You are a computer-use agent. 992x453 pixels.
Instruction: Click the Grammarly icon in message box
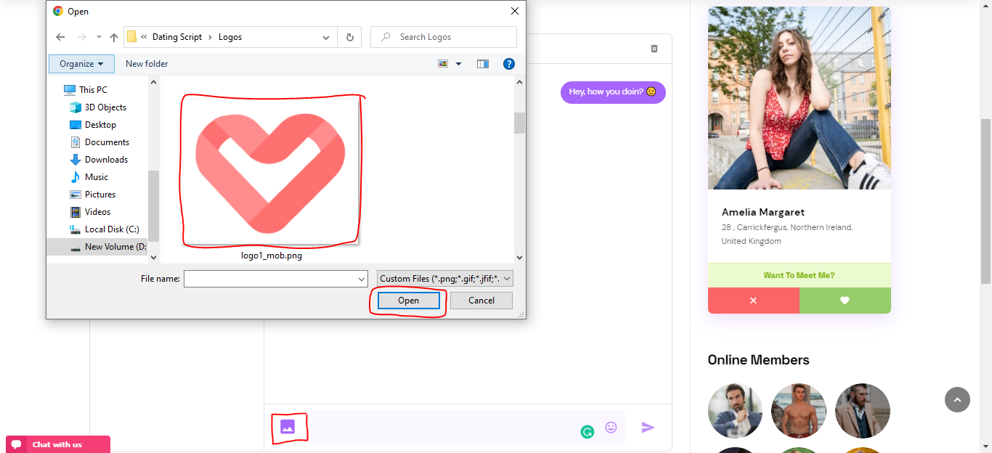coord(588,432)
